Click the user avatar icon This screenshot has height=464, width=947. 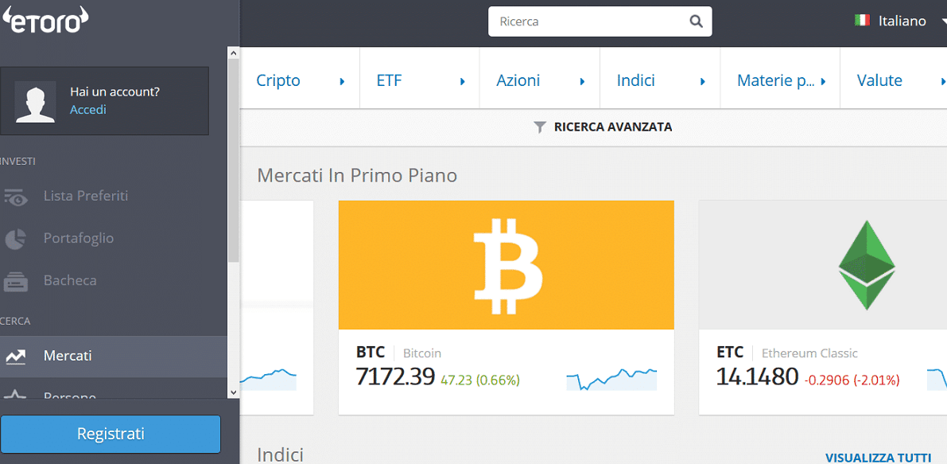click(x=36, y=102)
